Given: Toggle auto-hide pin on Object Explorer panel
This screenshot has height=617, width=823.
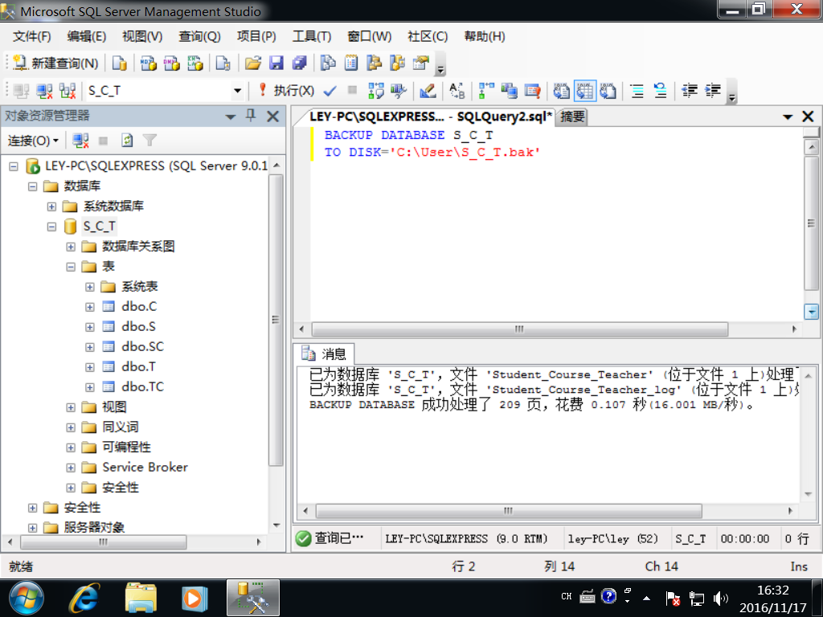Looking at the screenshot, I should coord(251,116).
